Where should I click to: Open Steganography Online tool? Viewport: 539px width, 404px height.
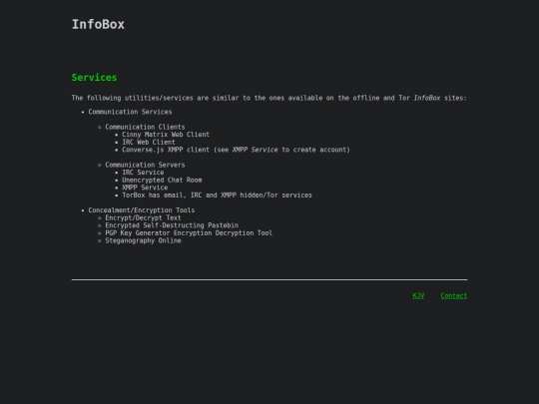click(143, 240)
